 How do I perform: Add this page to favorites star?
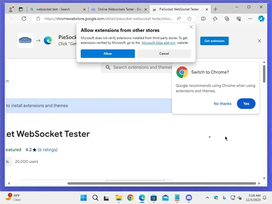189,19
